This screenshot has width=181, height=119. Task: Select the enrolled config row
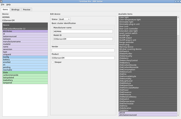(x=25, y=62)
